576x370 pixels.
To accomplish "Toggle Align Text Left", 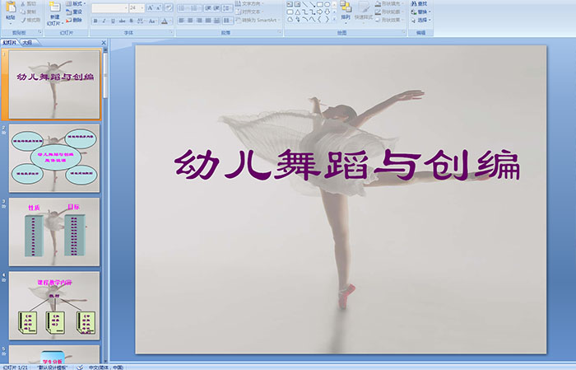I will coord(182,21).
